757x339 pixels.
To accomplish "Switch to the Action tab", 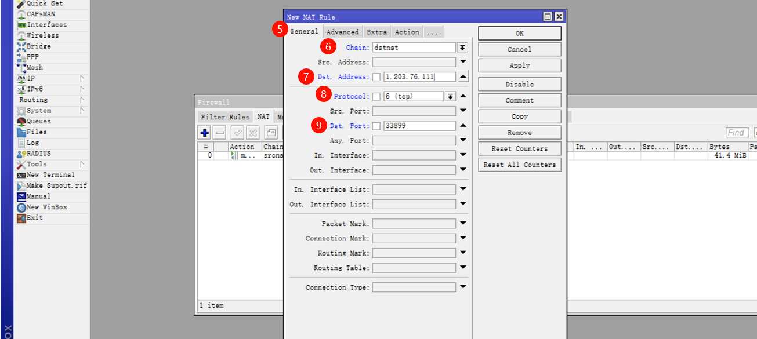I will point(407,32).
